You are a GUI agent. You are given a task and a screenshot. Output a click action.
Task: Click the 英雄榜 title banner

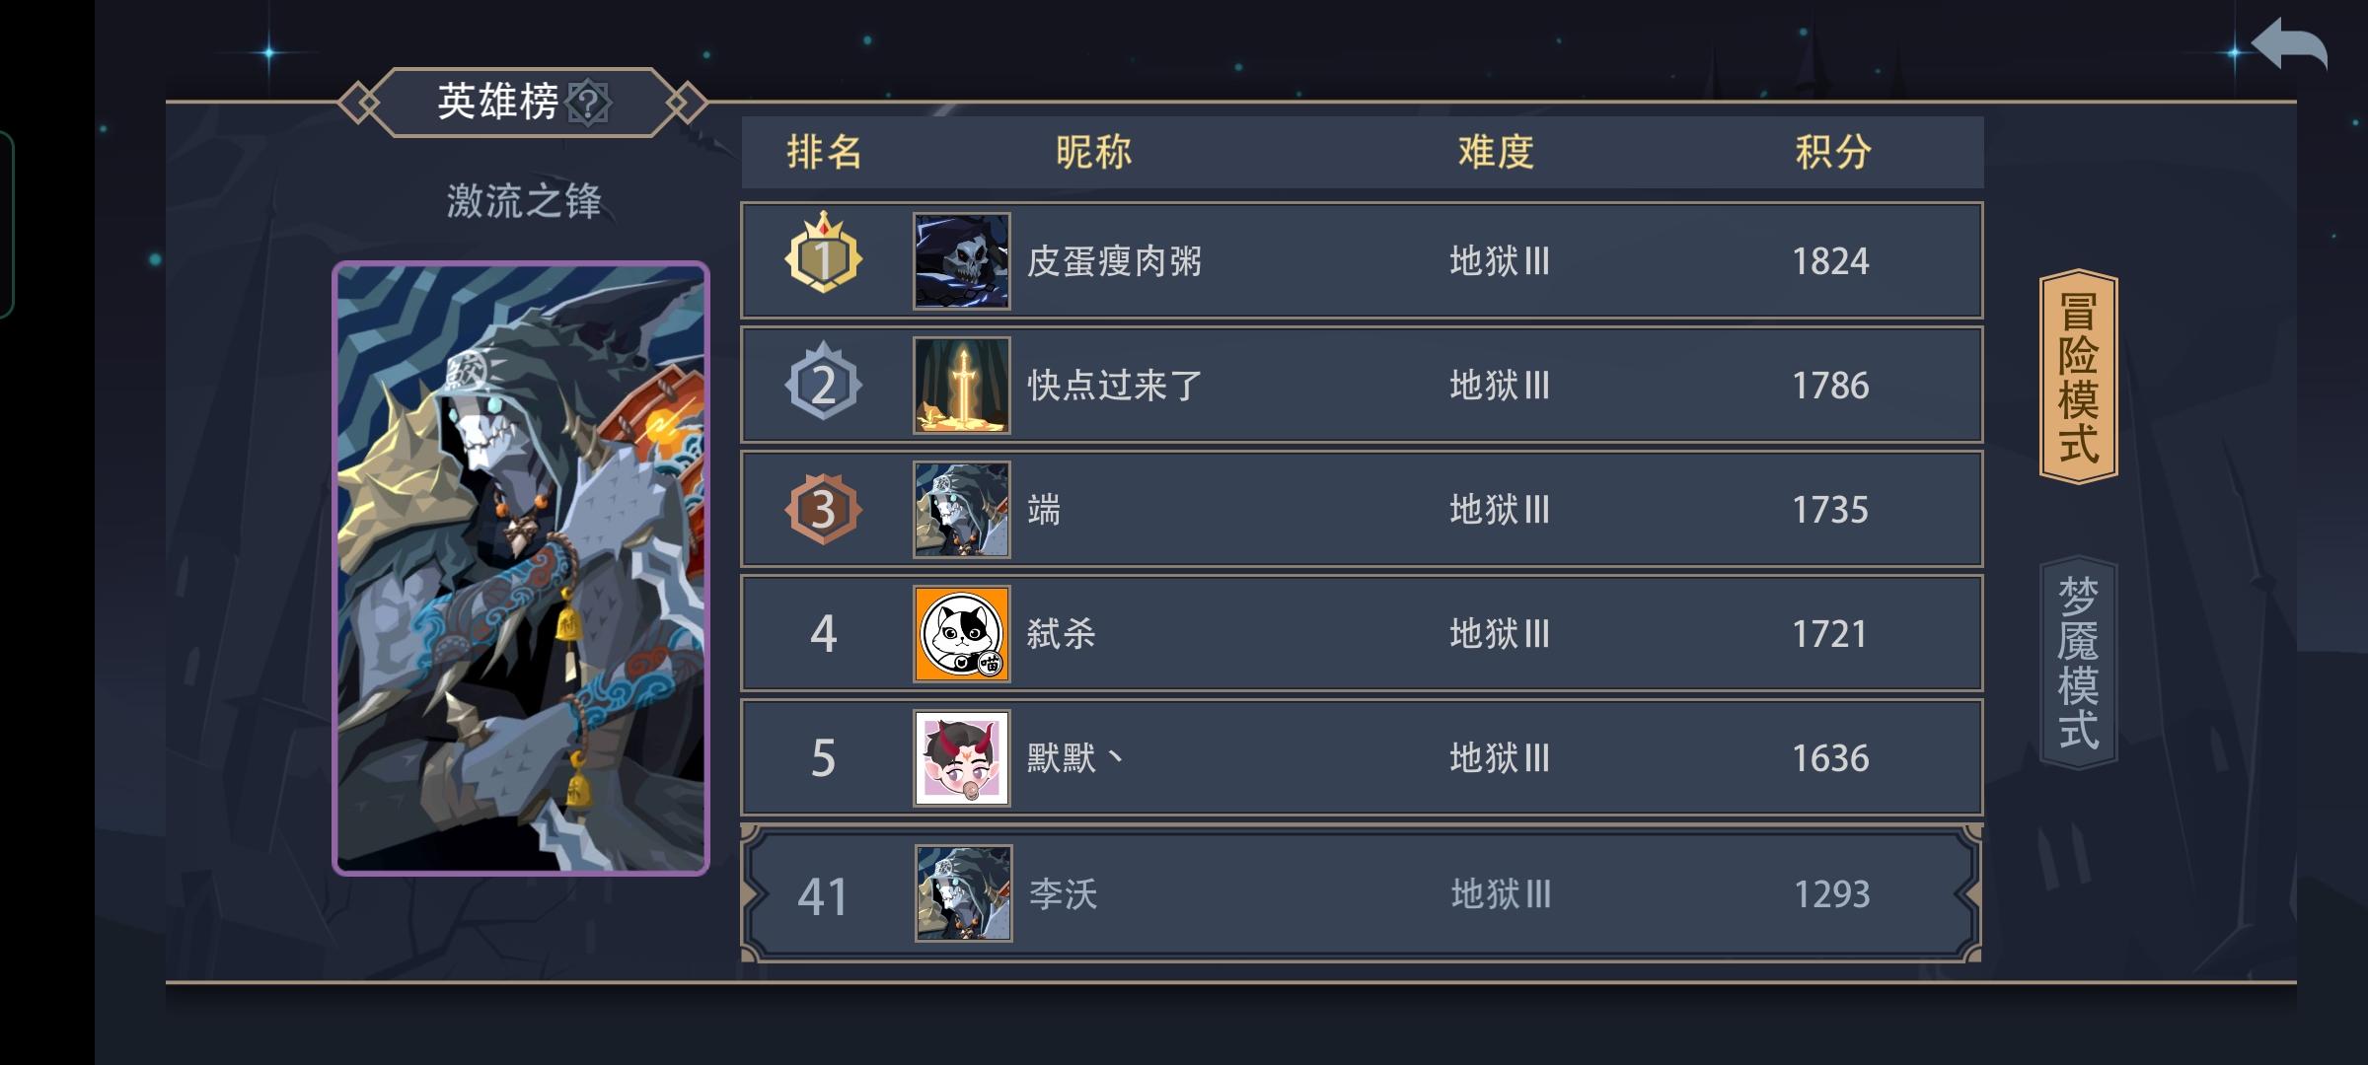[522, 102]
